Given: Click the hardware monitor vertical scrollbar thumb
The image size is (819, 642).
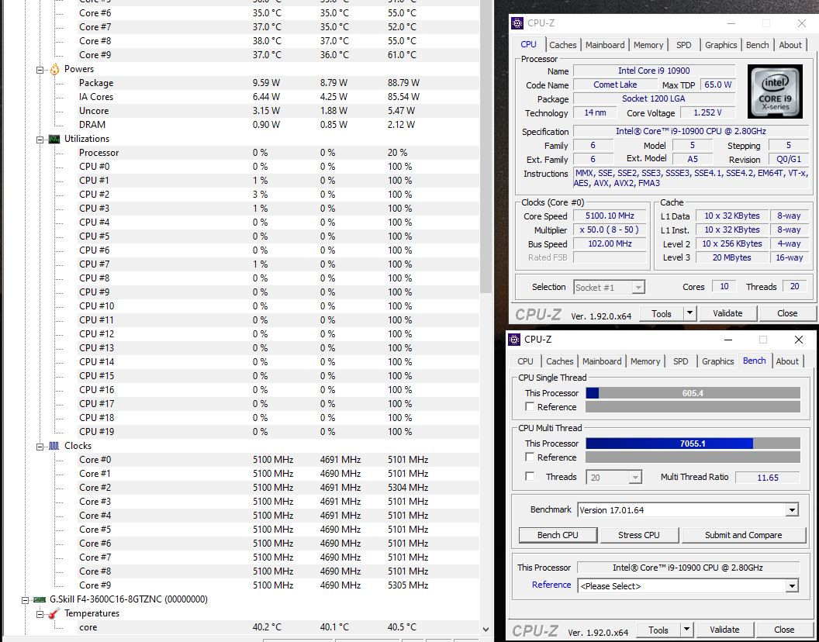Looking at the screenshot, I should [486, 147].
